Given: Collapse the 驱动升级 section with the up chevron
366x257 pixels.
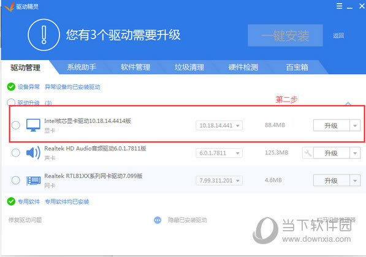Looking at the screenshot, I should pyautogui.click(x=348, y=103).
